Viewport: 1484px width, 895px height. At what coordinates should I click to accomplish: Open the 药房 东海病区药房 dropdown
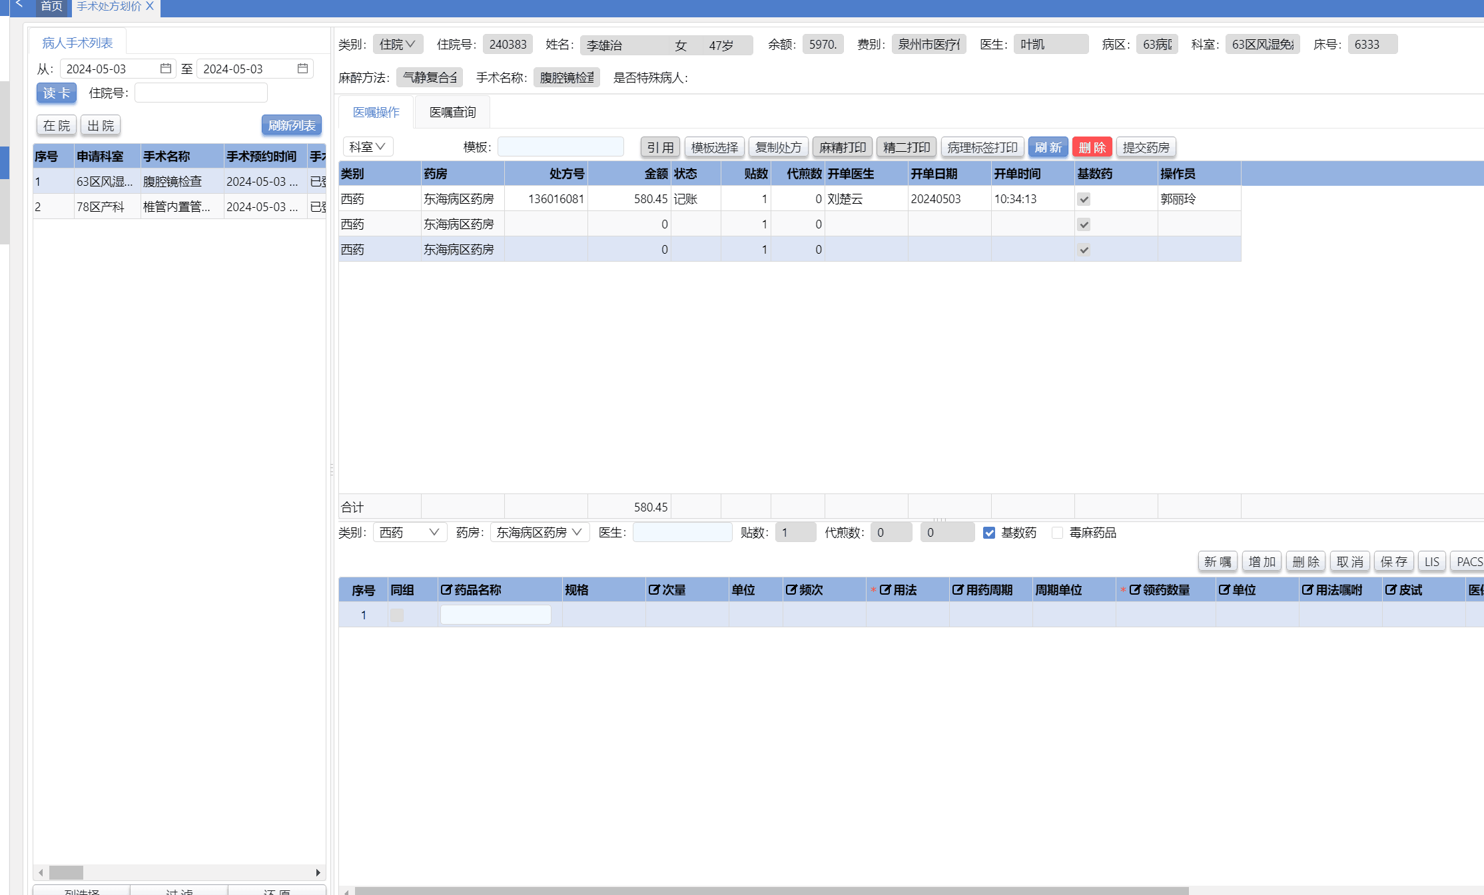540,533
